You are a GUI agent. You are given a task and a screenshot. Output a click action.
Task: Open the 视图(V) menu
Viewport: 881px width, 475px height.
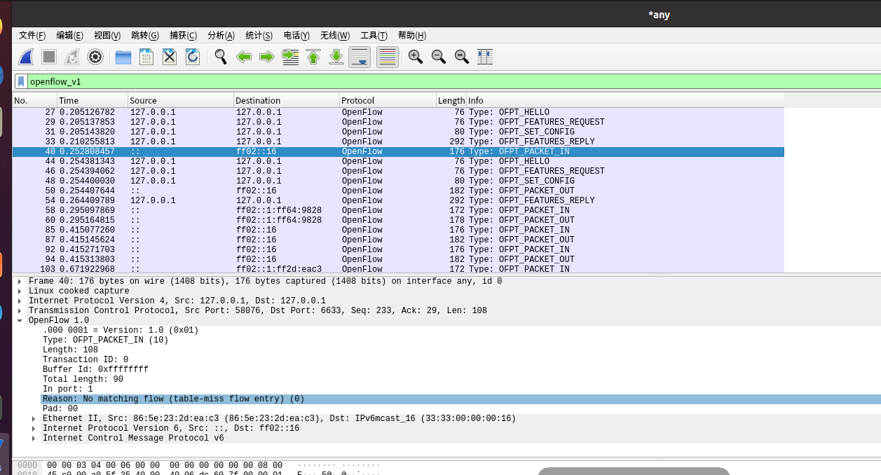tap(107, 36)
